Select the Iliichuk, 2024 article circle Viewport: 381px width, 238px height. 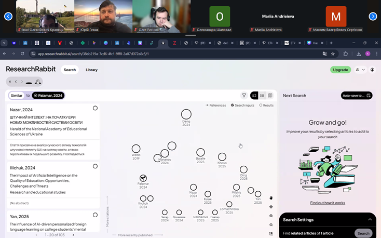[x=95, y=166]
